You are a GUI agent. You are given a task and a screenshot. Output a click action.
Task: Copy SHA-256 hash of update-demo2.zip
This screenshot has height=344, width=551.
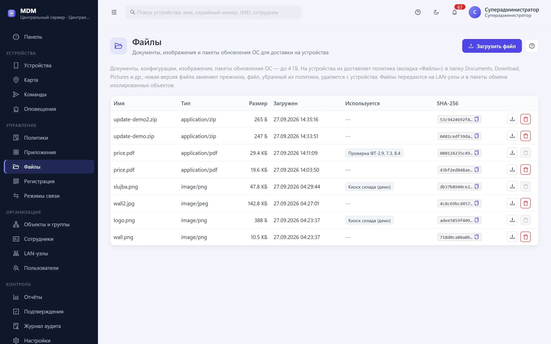[x=477, y=119]
